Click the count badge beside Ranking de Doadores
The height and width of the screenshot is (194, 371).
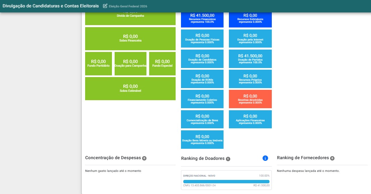click(x=228, y=159)
